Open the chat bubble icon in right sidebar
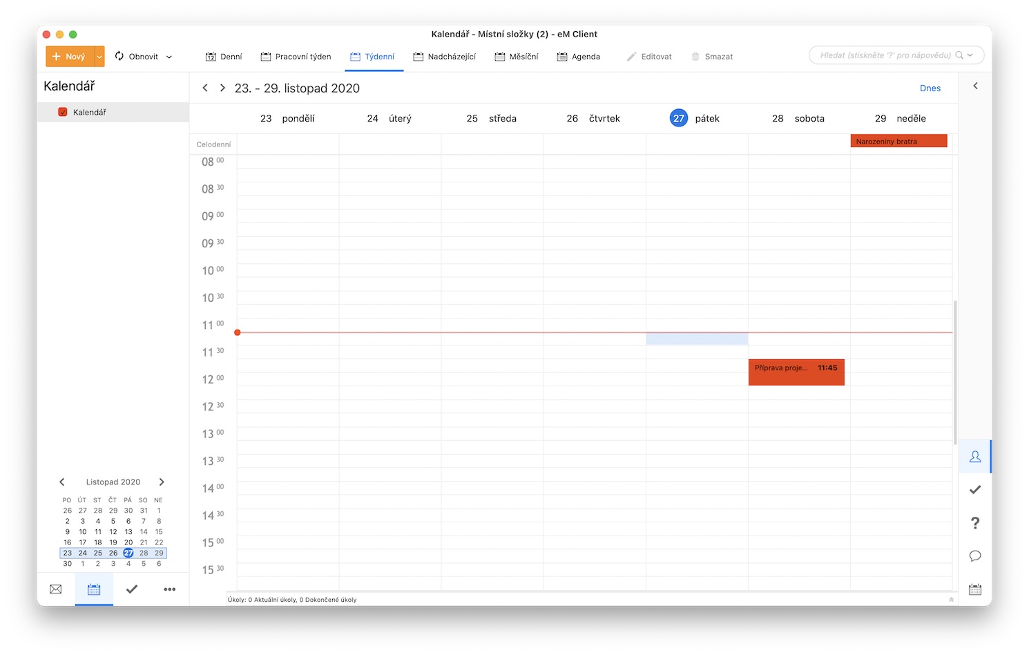 click(975, 556)
